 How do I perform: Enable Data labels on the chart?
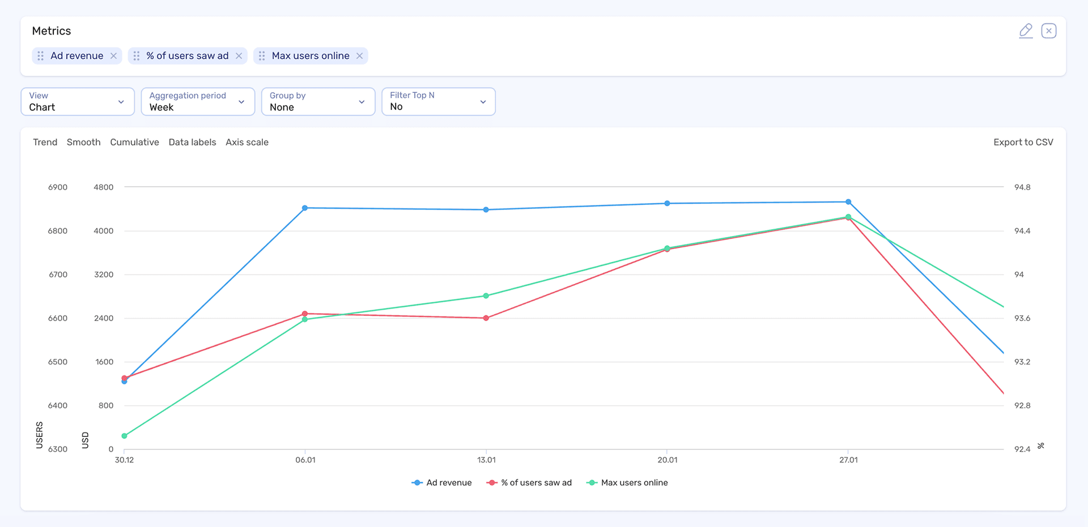pos(192,142)
